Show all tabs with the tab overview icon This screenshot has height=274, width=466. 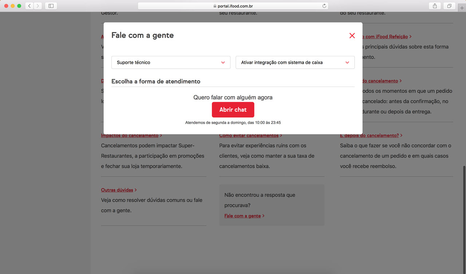tap(450, 6)
